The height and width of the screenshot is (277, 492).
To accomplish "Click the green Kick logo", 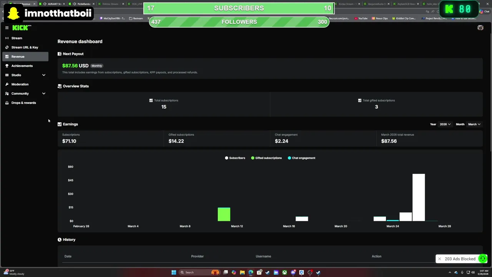I will coord(21,28).
